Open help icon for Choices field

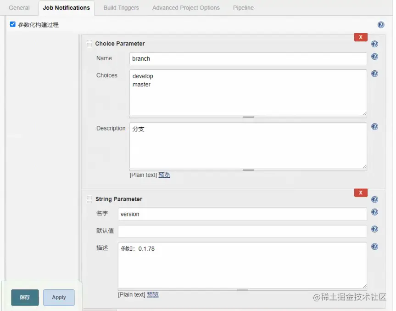point(374,74)
